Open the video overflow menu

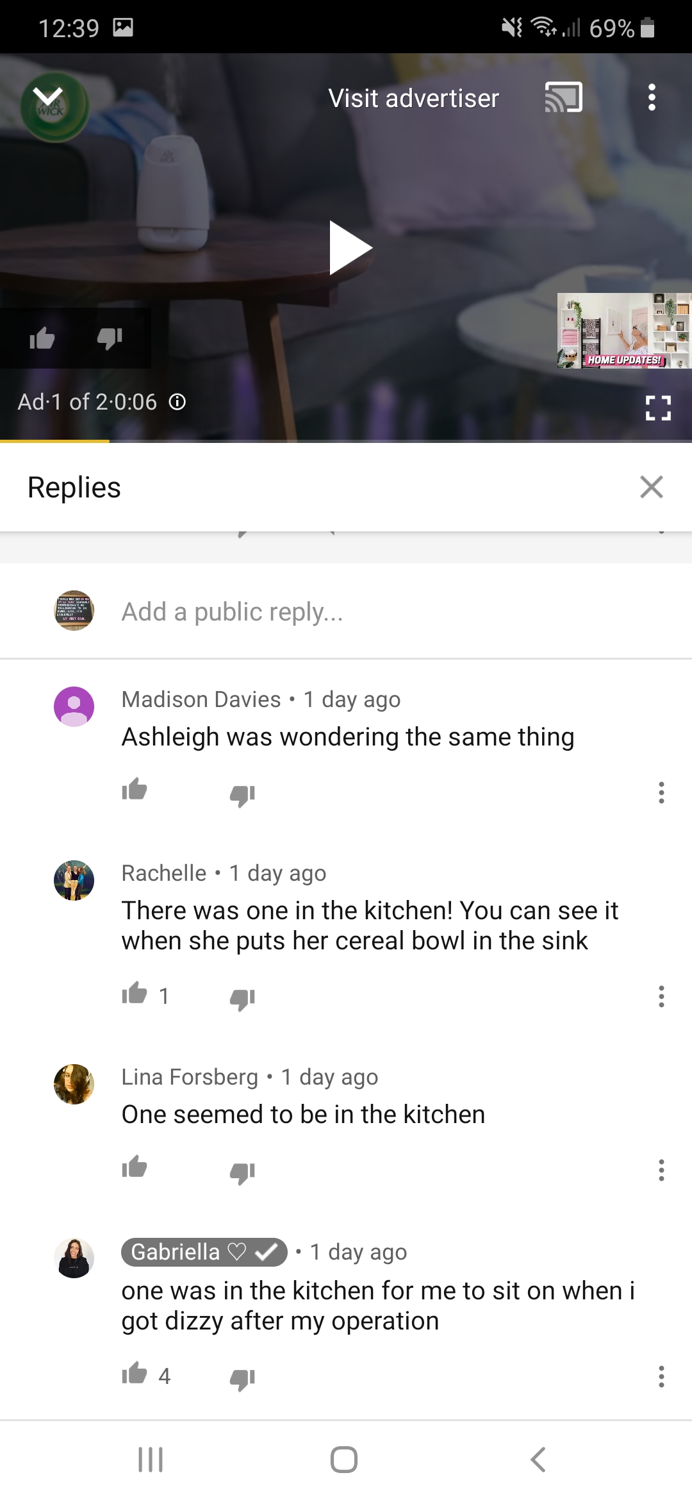coord(652,97)
